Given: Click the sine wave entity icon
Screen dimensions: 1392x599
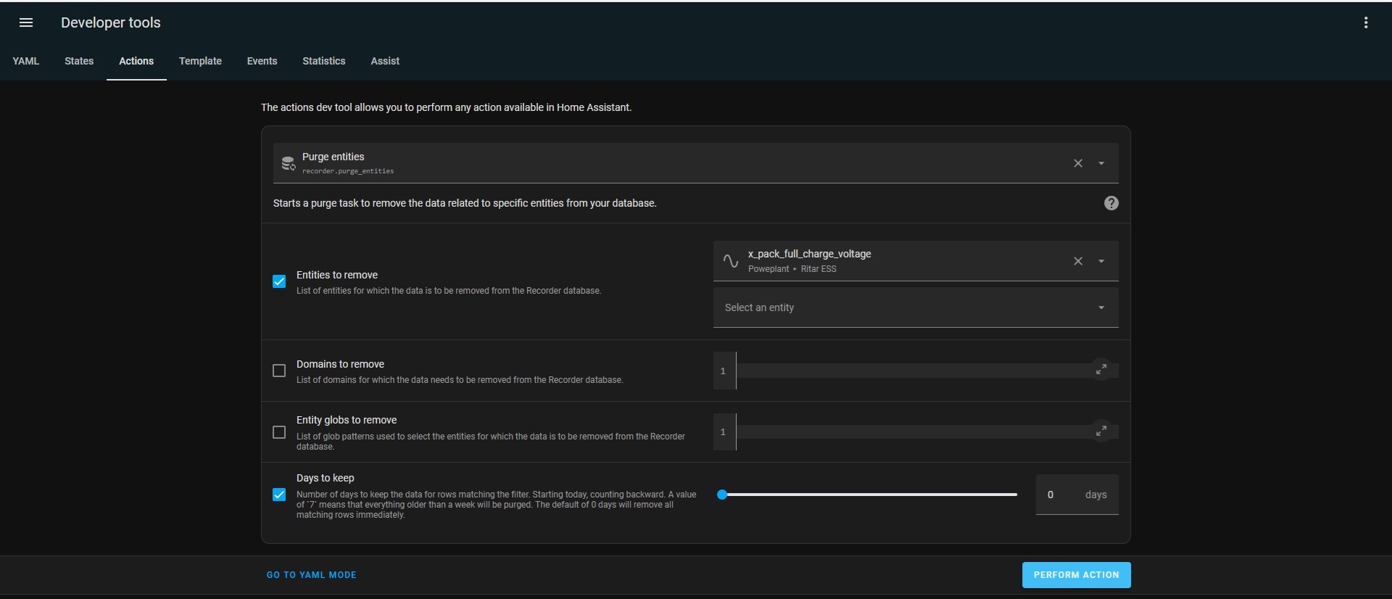Looking at the screenshot, I should pyautogui.click(x=731, y=261).
